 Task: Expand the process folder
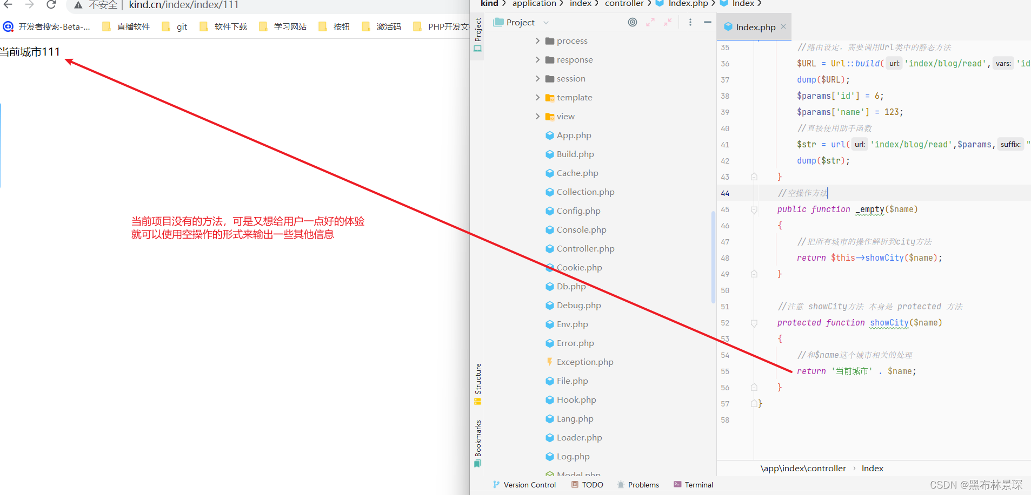pyautogui.click(x=537, y=40)
